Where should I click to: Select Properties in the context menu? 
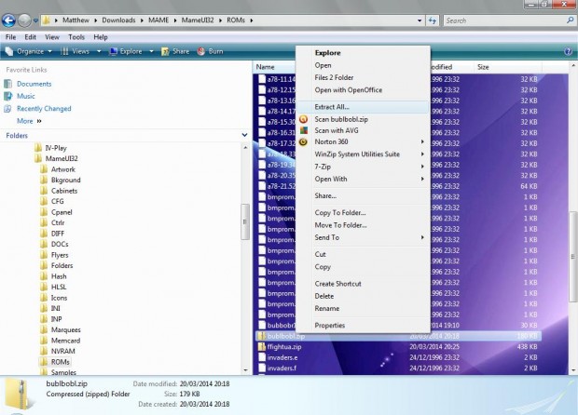point(330,326)
